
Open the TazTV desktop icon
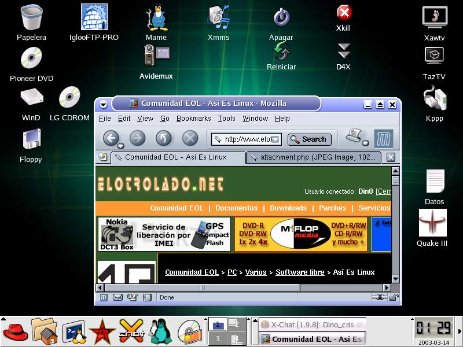coord(435,56)
